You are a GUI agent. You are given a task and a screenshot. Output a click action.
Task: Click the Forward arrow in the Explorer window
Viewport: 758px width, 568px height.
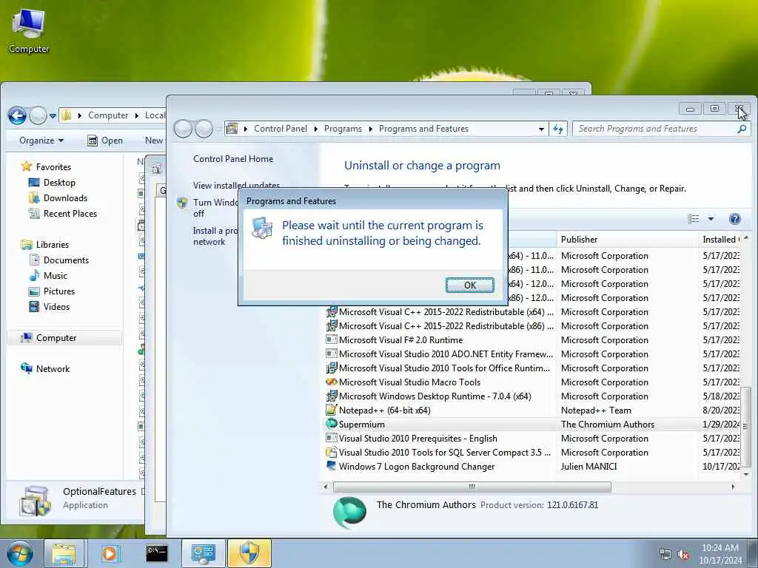click(38, 115)
